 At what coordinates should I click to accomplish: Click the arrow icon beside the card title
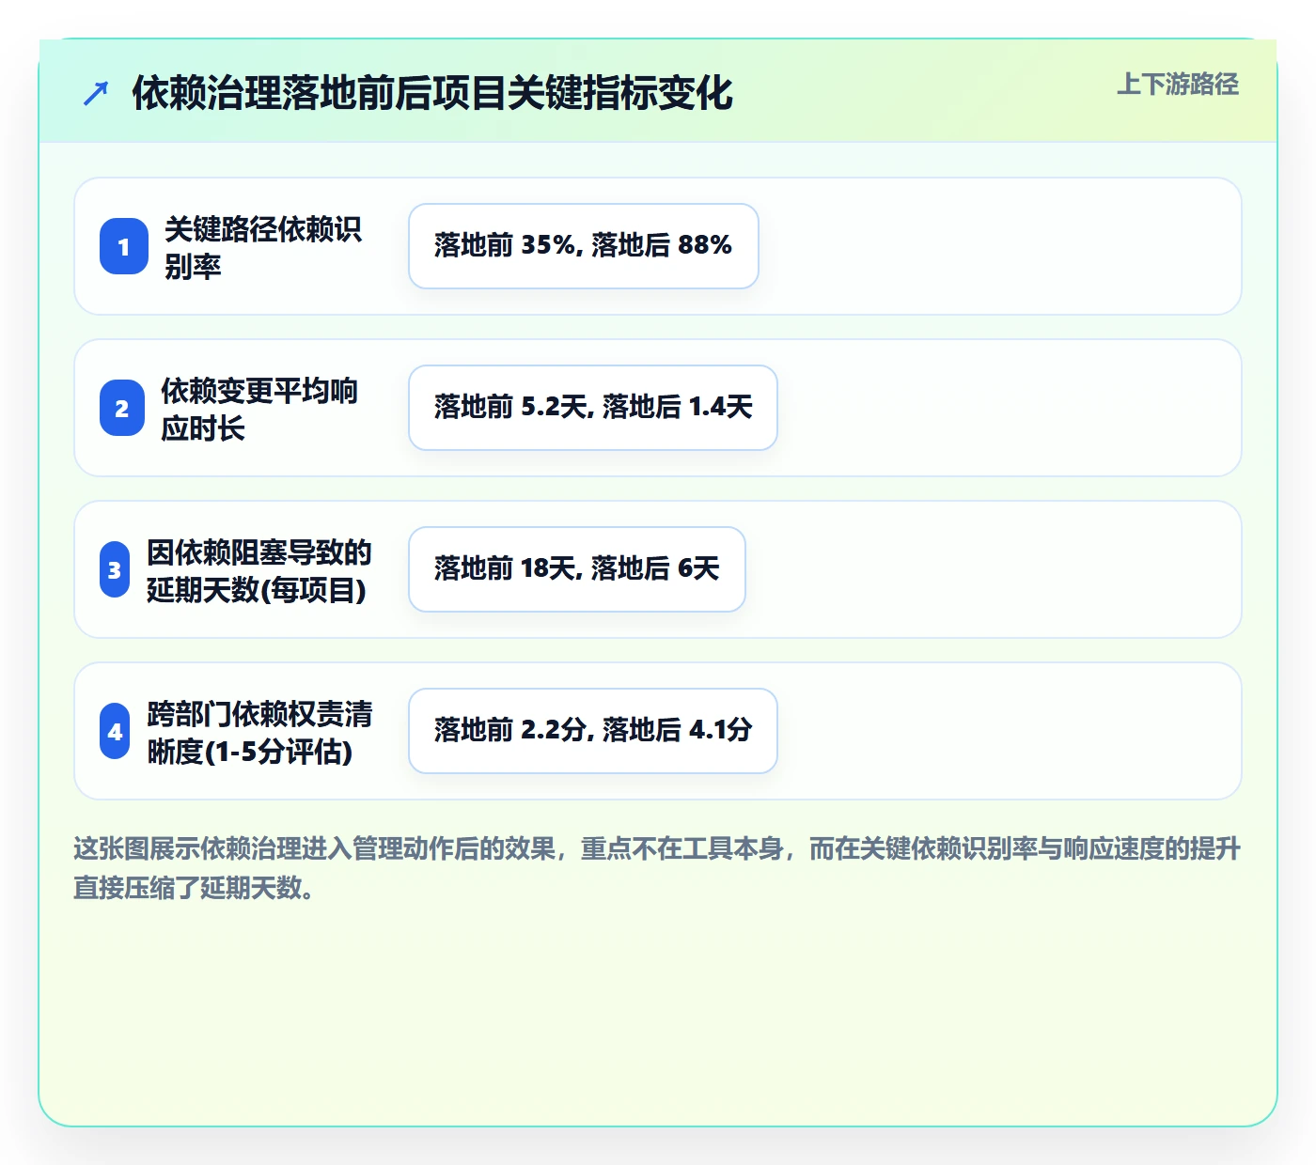[x=96, y=93]
